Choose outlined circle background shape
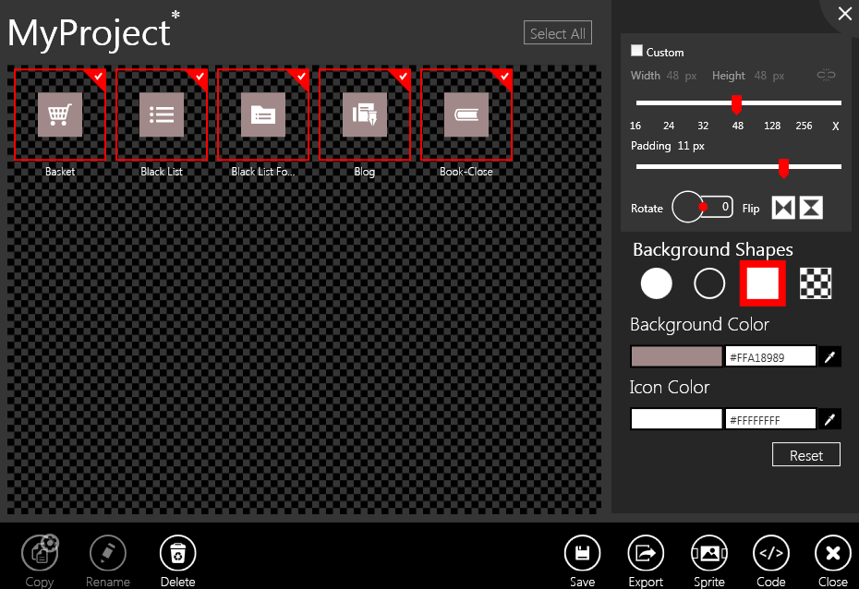The width and height of the screenshot is (859, 589). click(709, 283)
